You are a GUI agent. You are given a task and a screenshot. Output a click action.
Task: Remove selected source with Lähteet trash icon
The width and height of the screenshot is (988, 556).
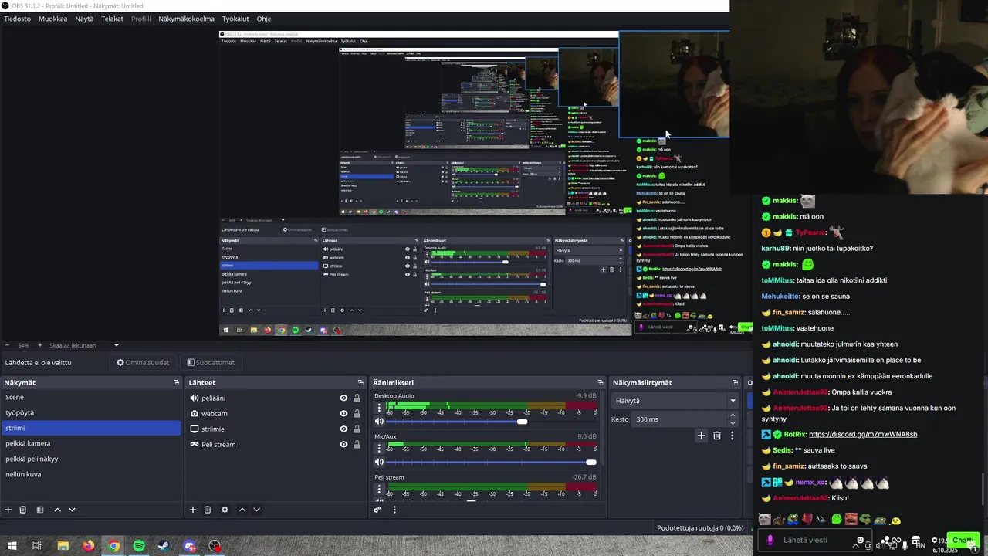208,510
